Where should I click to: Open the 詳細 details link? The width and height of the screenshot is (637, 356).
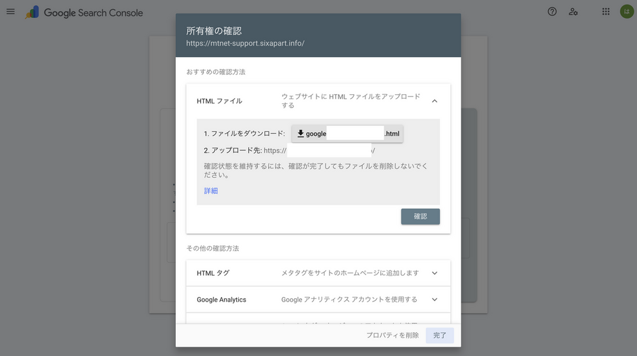coord(211,191)
